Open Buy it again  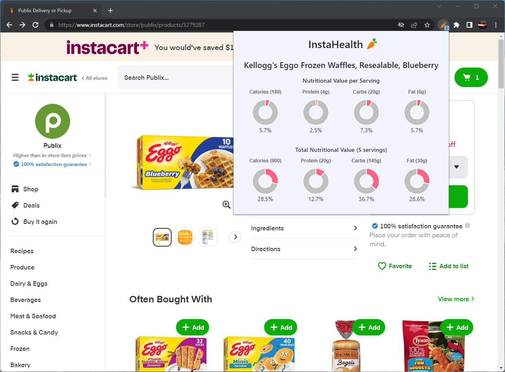(34, 221)
